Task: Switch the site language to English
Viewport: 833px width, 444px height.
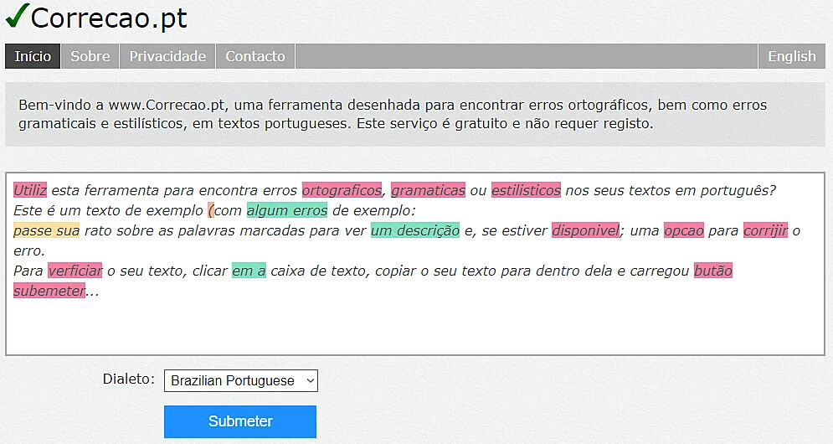Action: coord(791,56)
